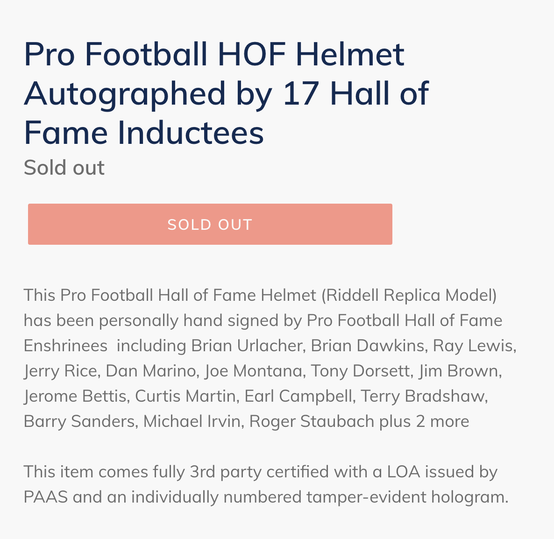Click the name Dan Marino in description
Image resolution: width=554 pixels, height=539 pixels.
coord(150,371)
